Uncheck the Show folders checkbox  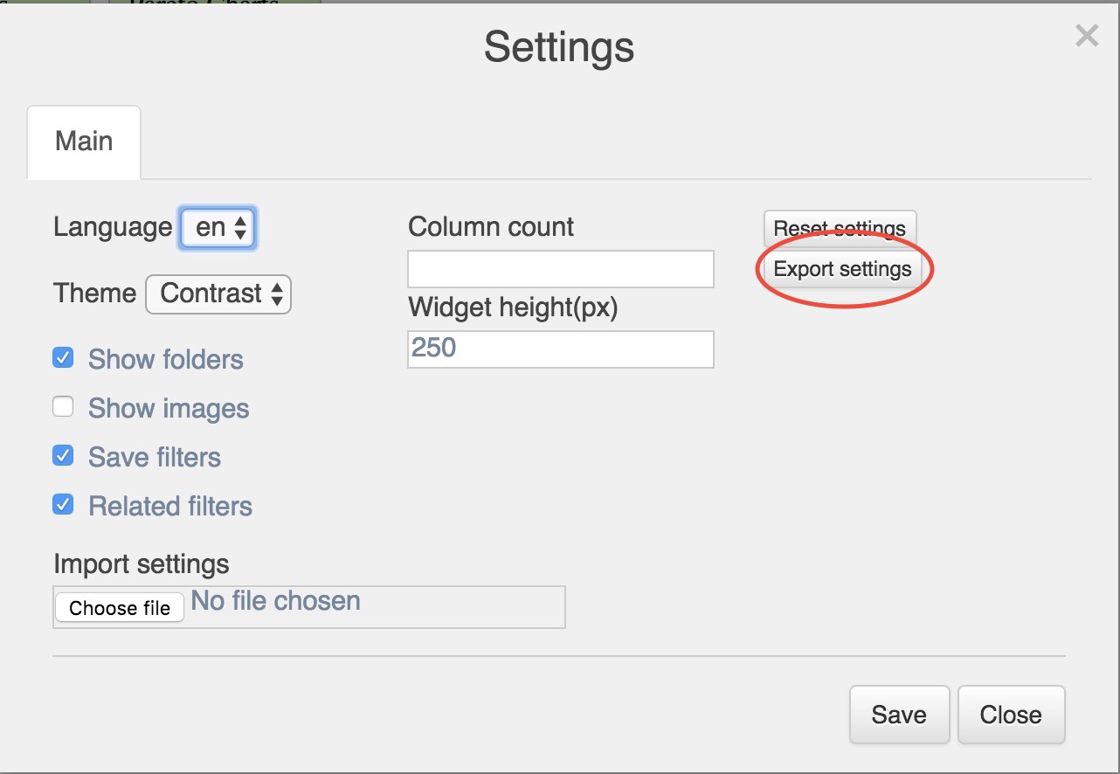63,358
